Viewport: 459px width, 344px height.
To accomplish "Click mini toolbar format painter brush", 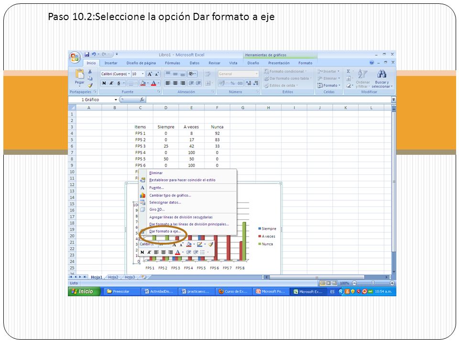I will click(210, 244).
